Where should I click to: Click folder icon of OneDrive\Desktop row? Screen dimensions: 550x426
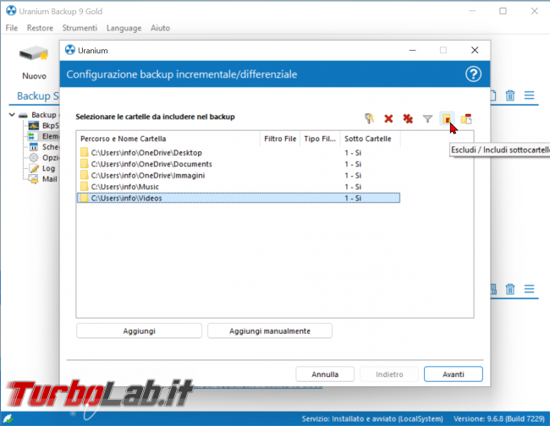coord(84,152)
